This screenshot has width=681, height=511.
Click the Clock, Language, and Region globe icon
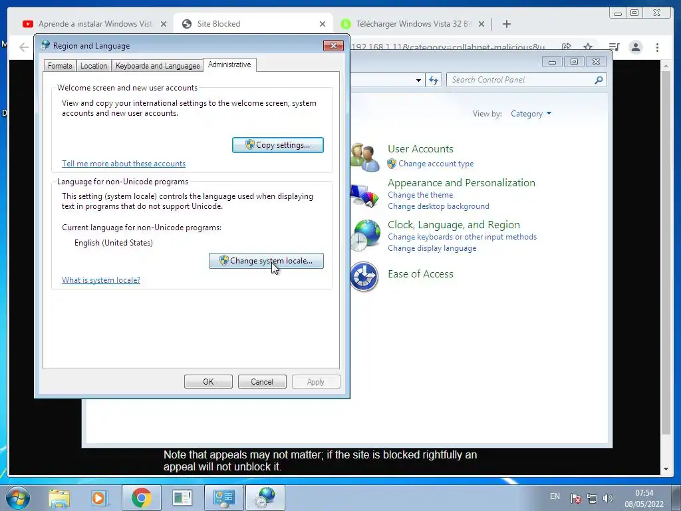(365, 235)
